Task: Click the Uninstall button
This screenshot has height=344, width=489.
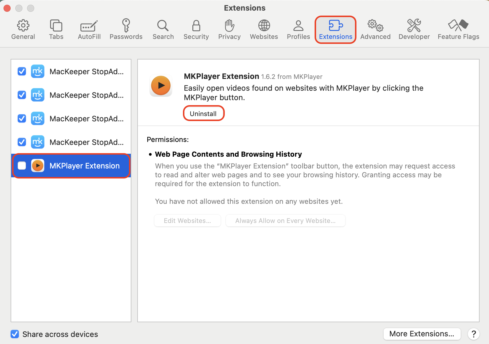Action: [x=204, y=113]
